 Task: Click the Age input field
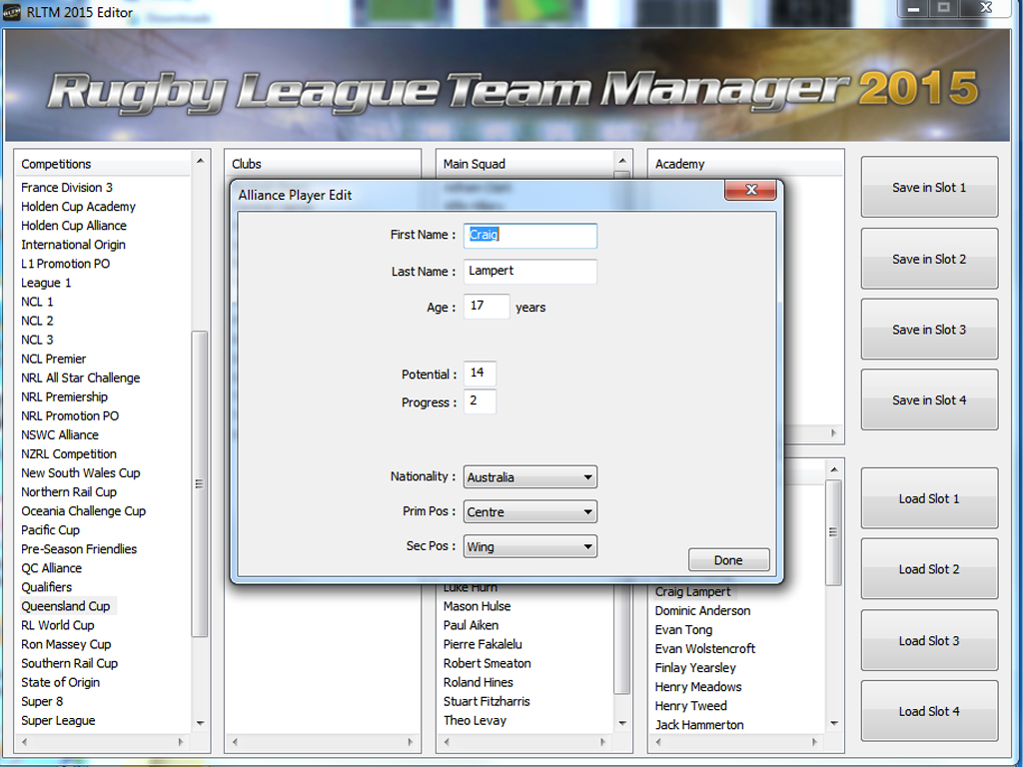(487, 307)
